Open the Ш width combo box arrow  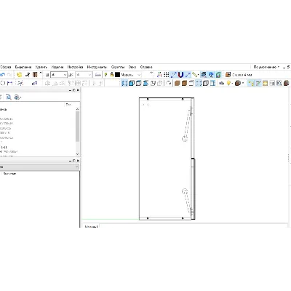click(x=65, y=75)
